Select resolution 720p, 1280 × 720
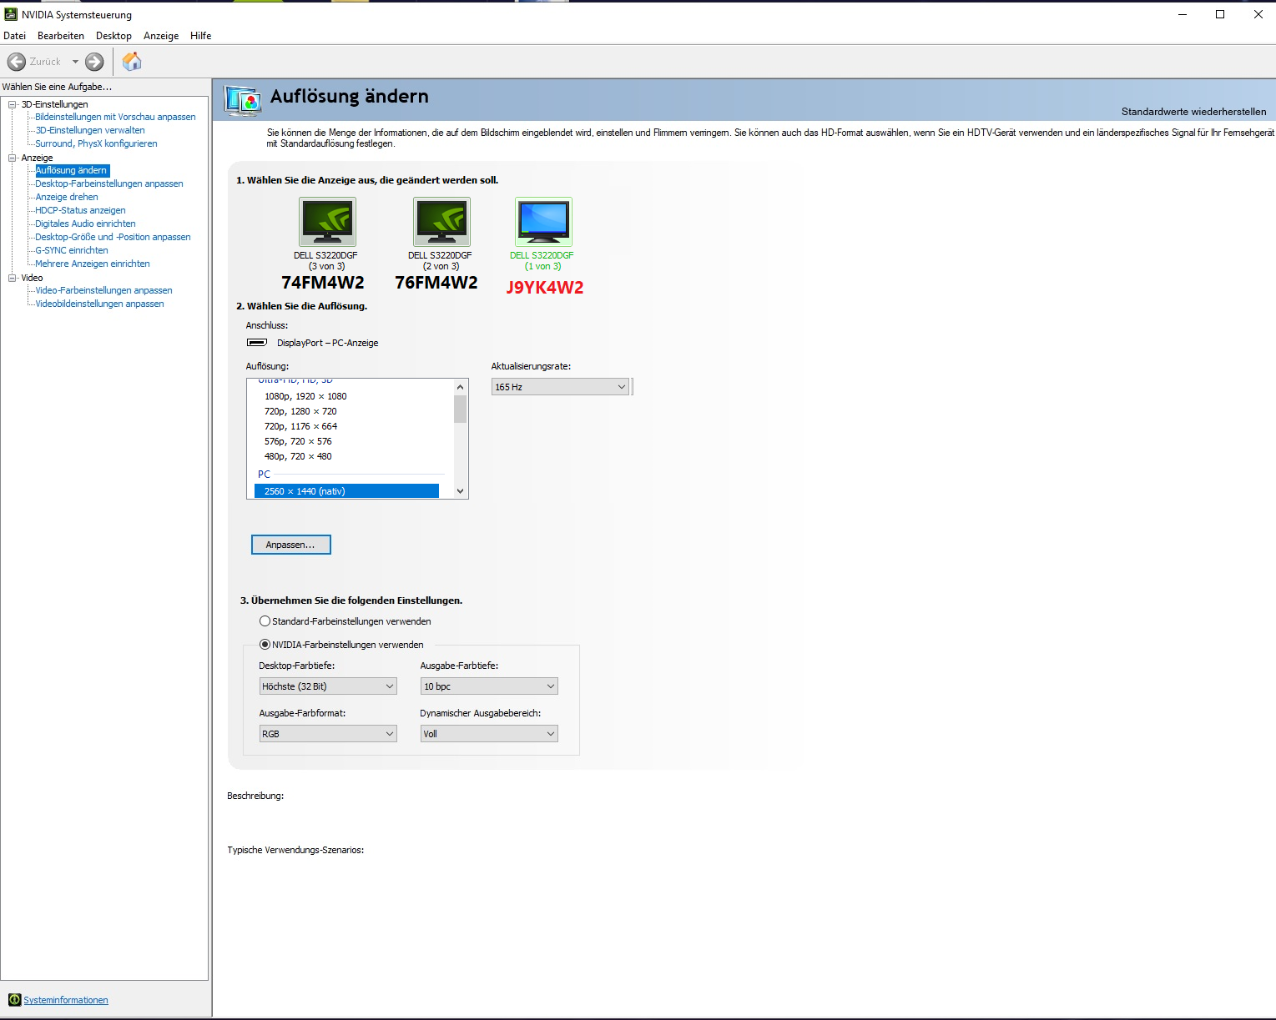The image size is (1276, 1020). (x=300, y=411)
